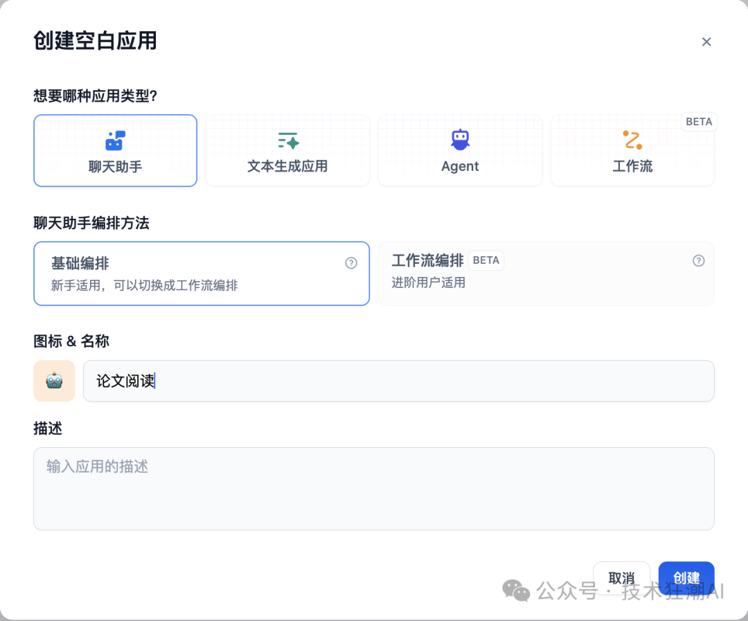This screenshot has height=621, width=748.
Task: Click the 描述 field label
Action: (x=48, y=429)
